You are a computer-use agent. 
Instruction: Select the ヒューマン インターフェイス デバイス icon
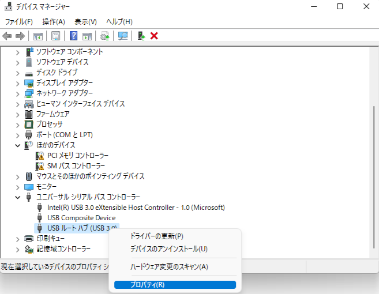tap(29, 104)
